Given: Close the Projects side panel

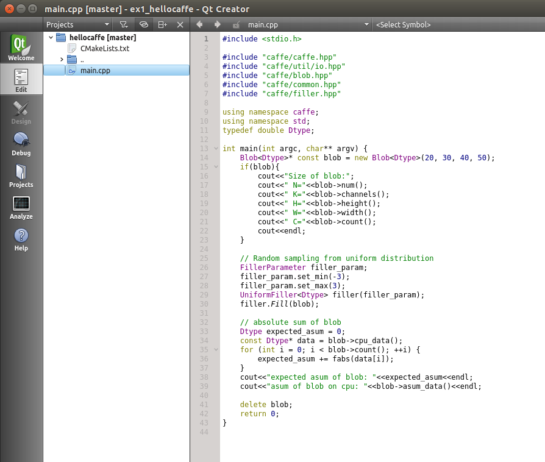Looking at the screenshot, I should tap(180, 24).
